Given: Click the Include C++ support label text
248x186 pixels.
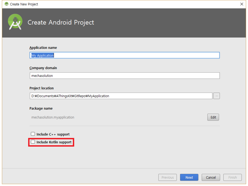Looking at the screenshot, I should tap(53, 134).
